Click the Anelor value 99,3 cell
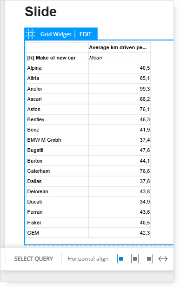The width and height of the screenshot is (181, 289). pyautogui.click(x=120, y=89)
